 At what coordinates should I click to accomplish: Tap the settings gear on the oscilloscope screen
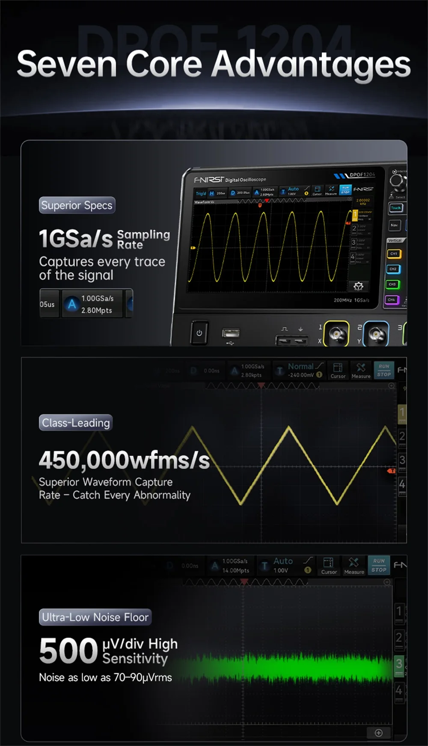(x=358, y=286)
